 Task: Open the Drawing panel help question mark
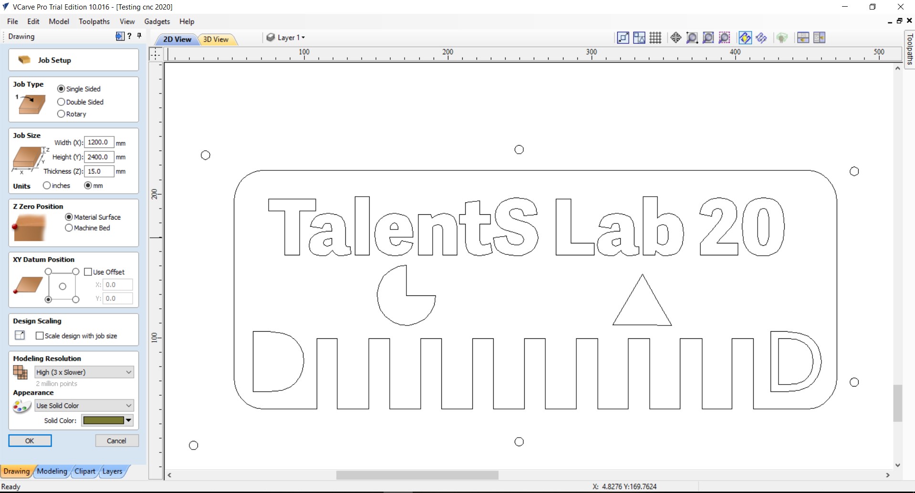click(x=129, y=36)
